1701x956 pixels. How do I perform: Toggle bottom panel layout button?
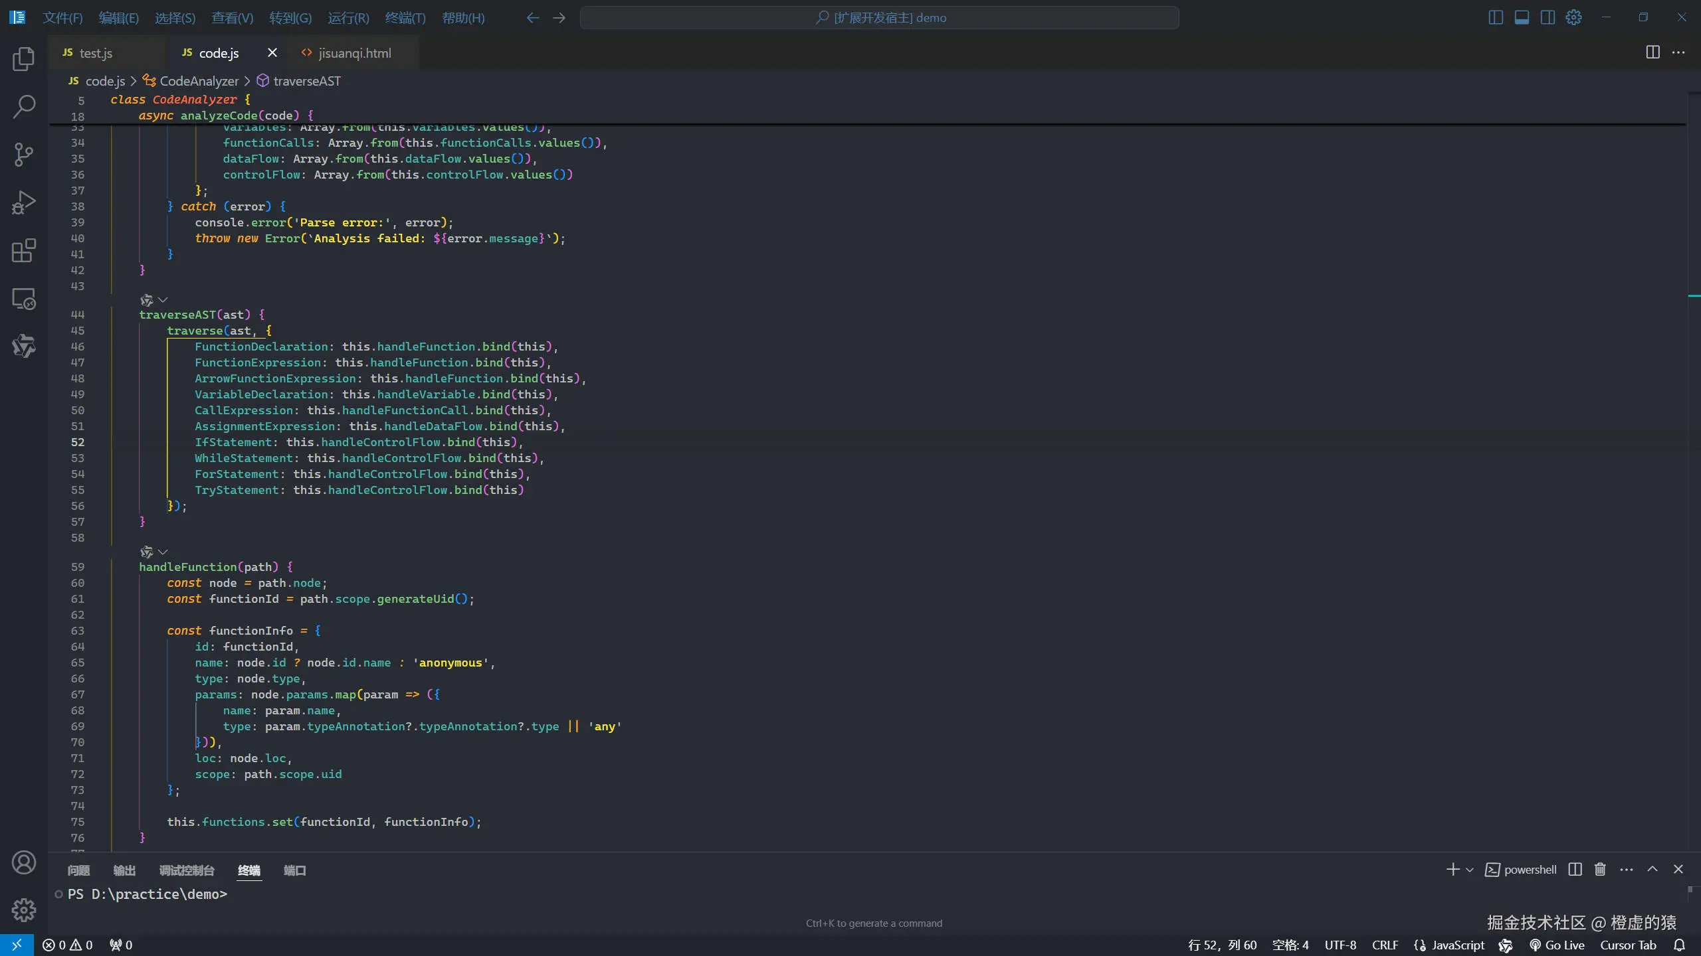point(1522,18)
